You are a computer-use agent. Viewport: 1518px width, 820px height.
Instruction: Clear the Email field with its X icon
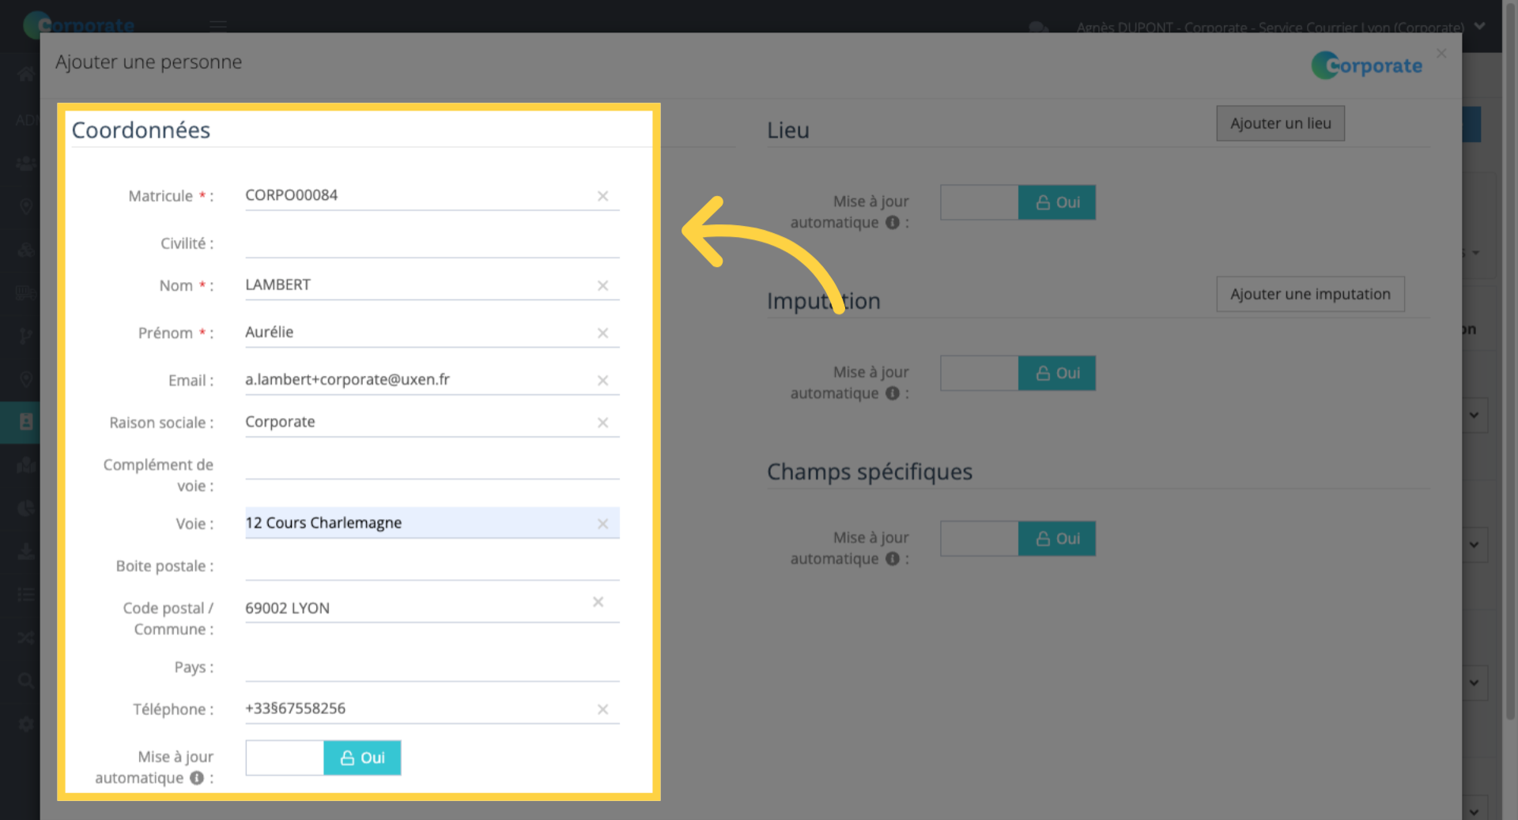click(x=602, y=380)
